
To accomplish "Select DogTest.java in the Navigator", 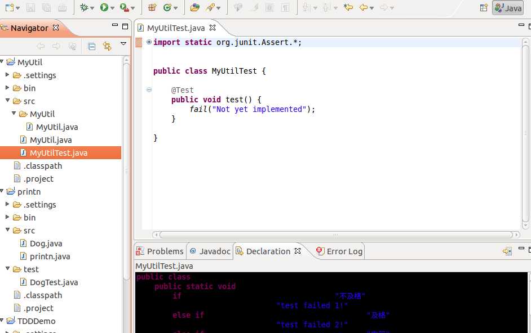I will [x=54, y=282].
